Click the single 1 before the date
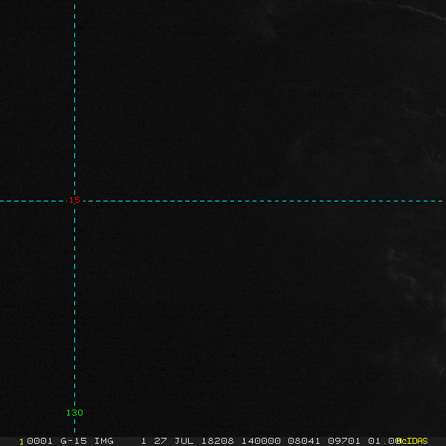446x446 pixels. [x=143, y=441]
